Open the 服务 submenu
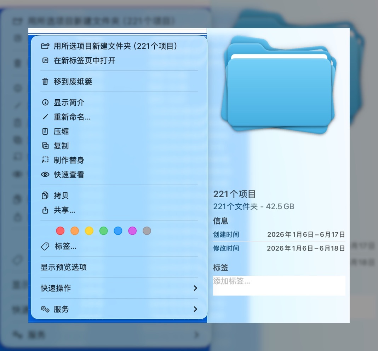The height and width of the screenshot is (351, 378). (119, 309)
